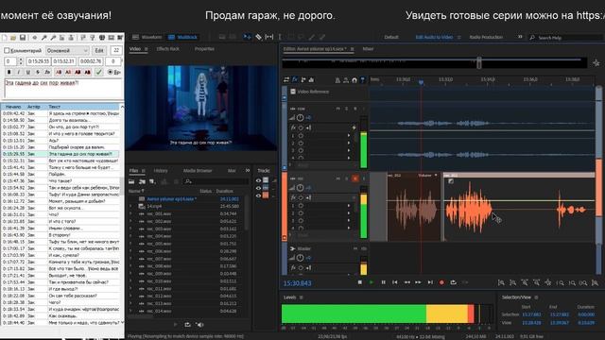Move playhead to next marker

[x=430, y=282]
